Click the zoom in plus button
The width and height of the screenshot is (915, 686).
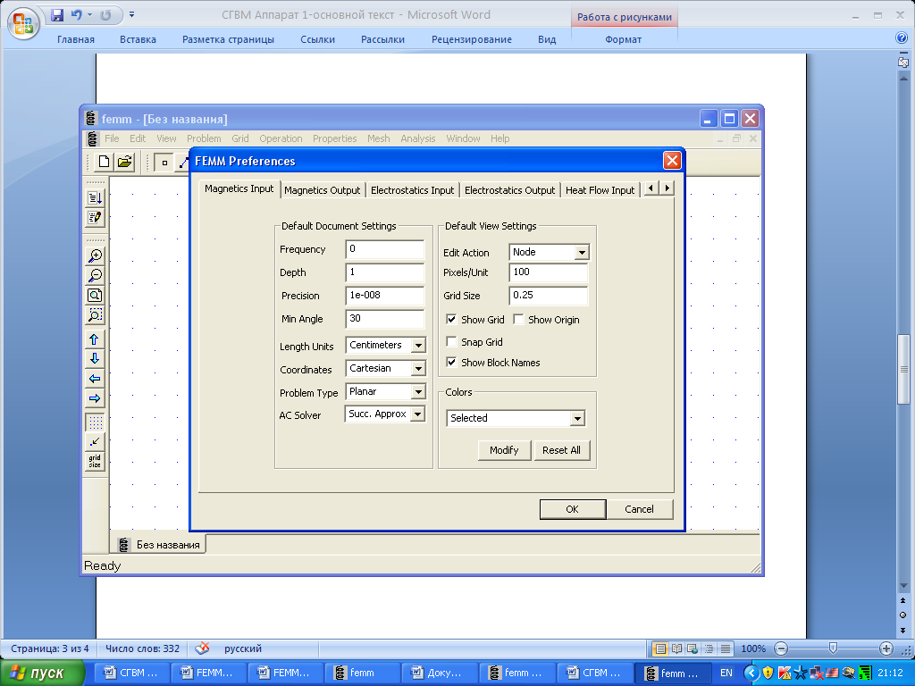tap(886, 648)
